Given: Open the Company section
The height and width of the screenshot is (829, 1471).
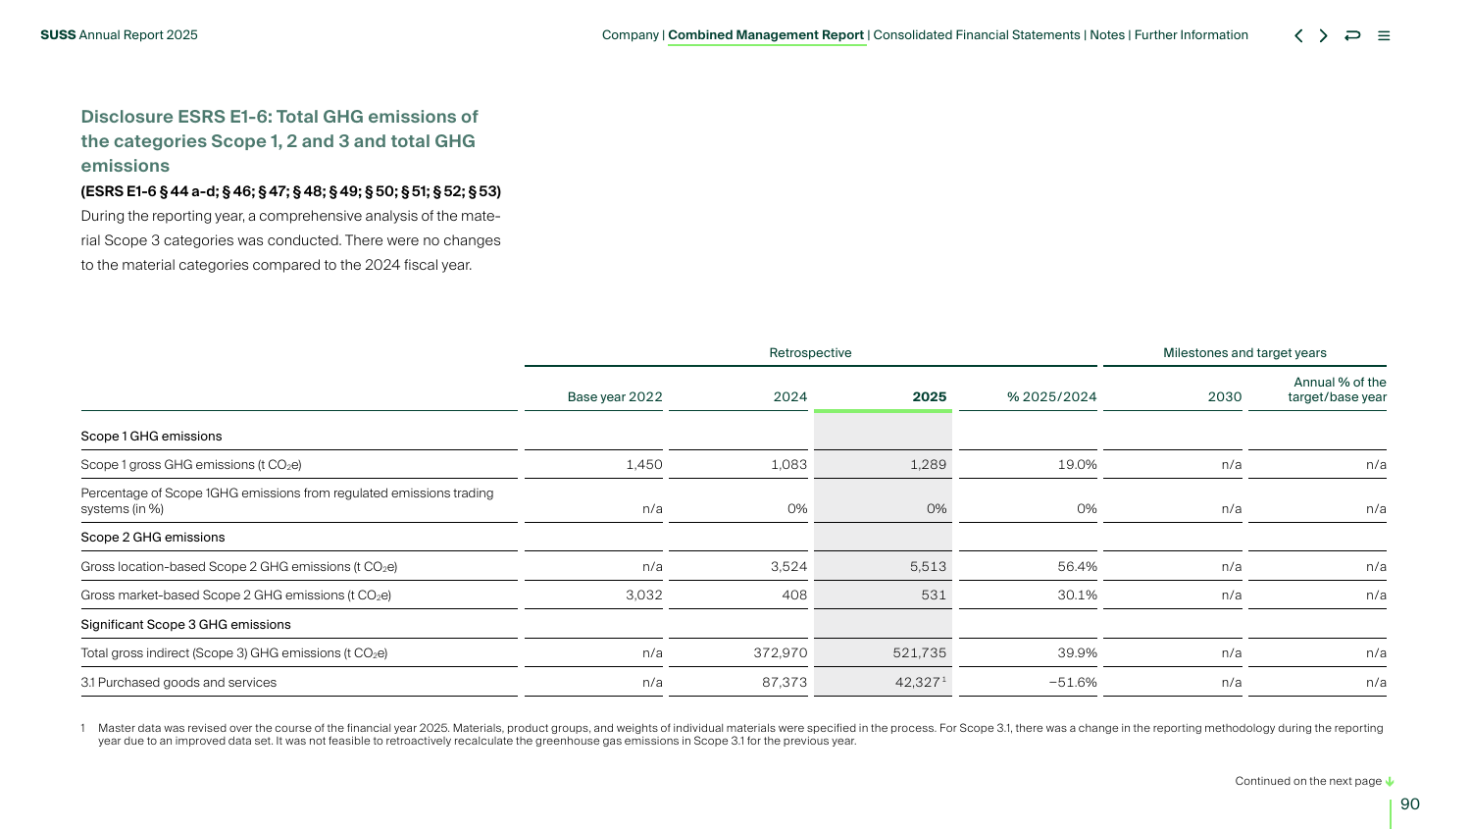Looking at the screenshot, I should [x=630, y=35].
